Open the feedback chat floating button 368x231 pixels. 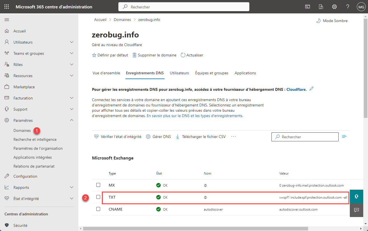357,210
